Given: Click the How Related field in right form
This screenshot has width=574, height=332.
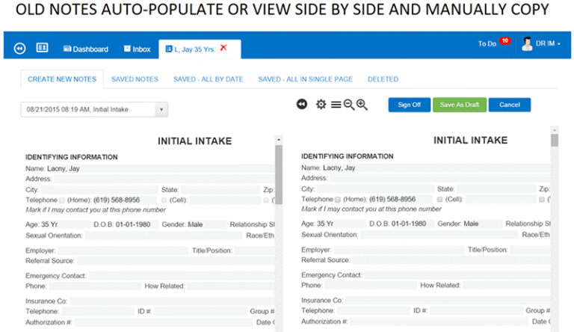Looking at the screenshot, I should [x=507, y=285].
